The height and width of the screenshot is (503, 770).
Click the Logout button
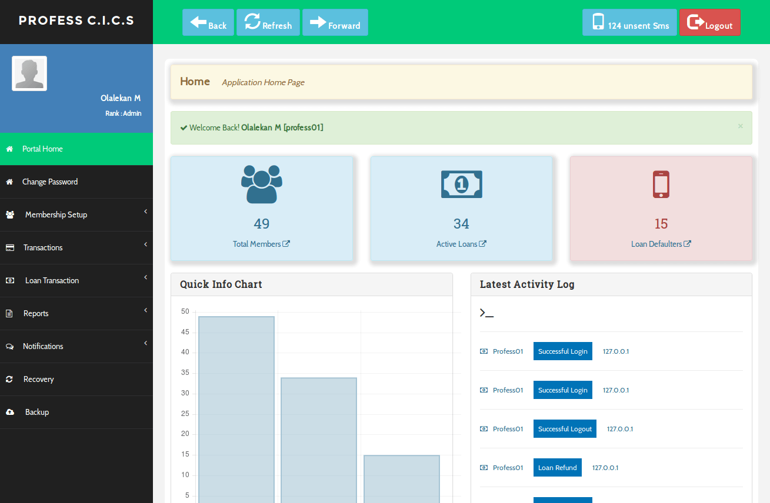point(710,22)
